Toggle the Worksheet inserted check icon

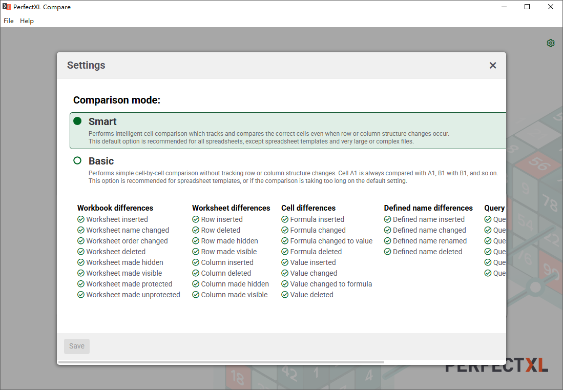tap(81, 219)
